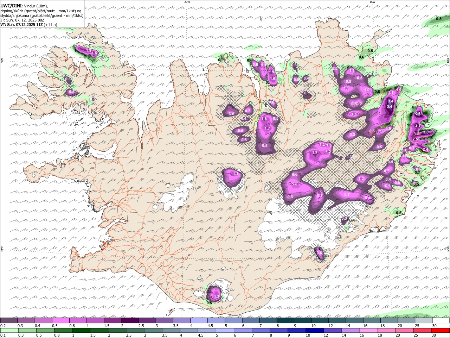Image resolution: width=450 pixels, height=338 pixels.
Task: Click the 'VT: Sun. 07.12.2025 11Z (+11 h)' line
Action: click(29, 25)
